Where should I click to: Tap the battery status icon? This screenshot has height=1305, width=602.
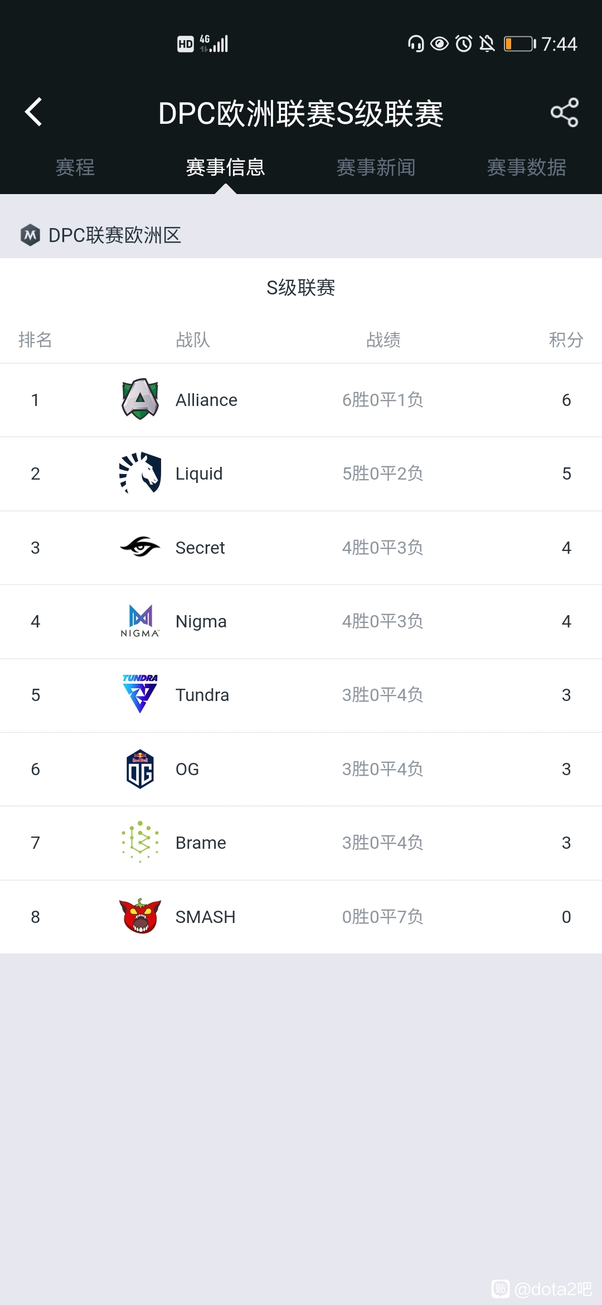click(520, 43)
